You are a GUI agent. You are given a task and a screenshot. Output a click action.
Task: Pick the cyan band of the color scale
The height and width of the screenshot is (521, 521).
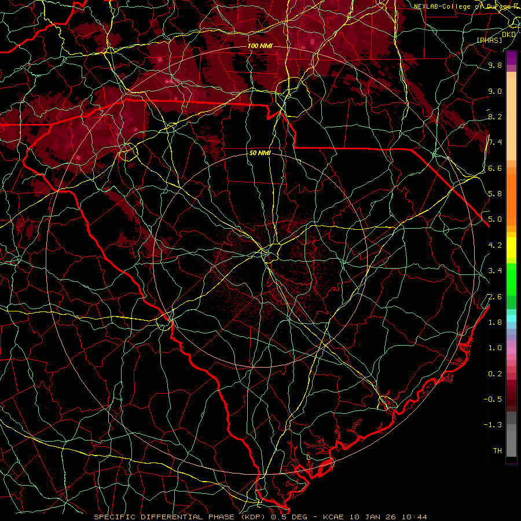(511, 318)
